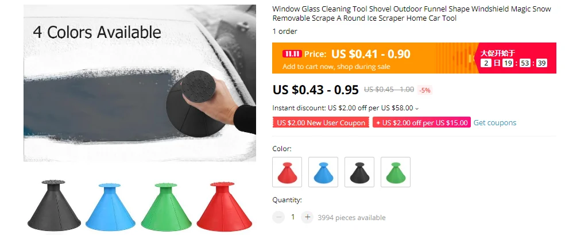Image resolution: width=565 pixels, height=235 pixels.
Task: Click the 11.11 sale badge icon
Action: coord(292,54)
